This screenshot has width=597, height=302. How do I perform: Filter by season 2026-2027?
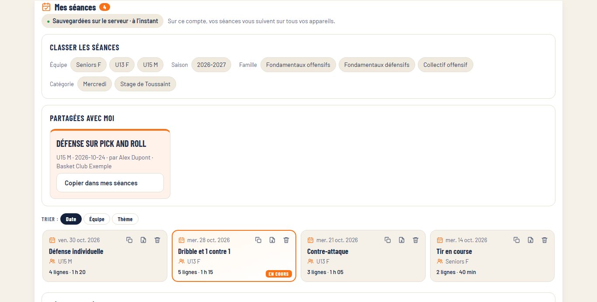point(212,65)
